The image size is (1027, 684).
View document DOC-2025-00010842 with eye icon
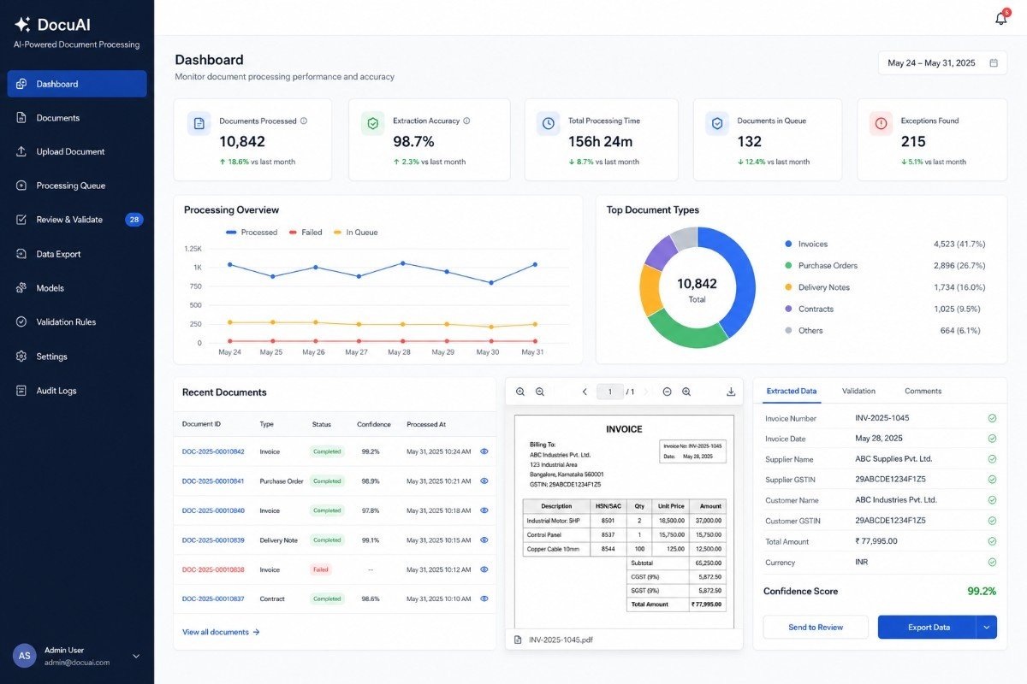[484, 451]
